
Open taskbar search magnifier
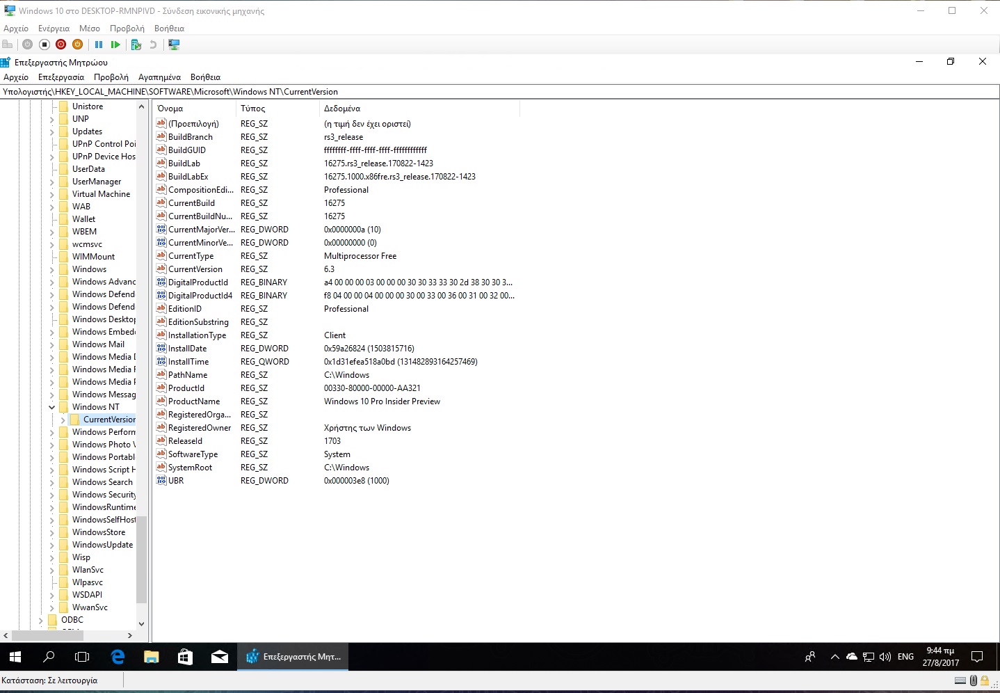49,657
